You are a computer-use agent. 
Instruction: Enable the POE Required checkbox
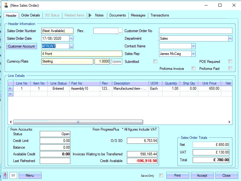point(230,61)
